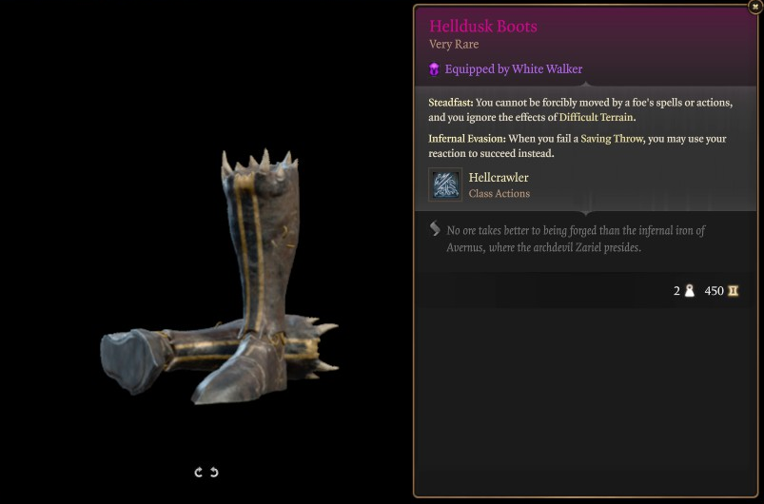
Task: Click the weight icon beside 2
Action: tap(690, 291)
